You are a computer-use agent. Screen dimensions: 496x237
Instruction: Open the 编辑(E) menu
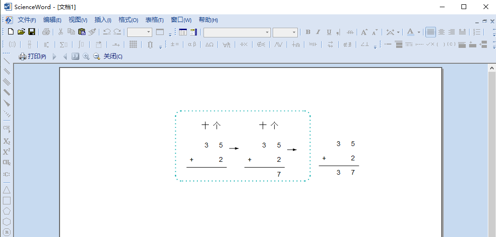(52, 20)
